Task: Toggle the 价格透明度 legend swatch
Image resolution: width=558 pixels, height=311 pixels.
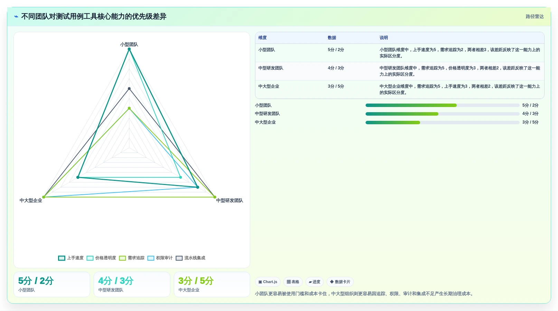Action: (90, 258)
